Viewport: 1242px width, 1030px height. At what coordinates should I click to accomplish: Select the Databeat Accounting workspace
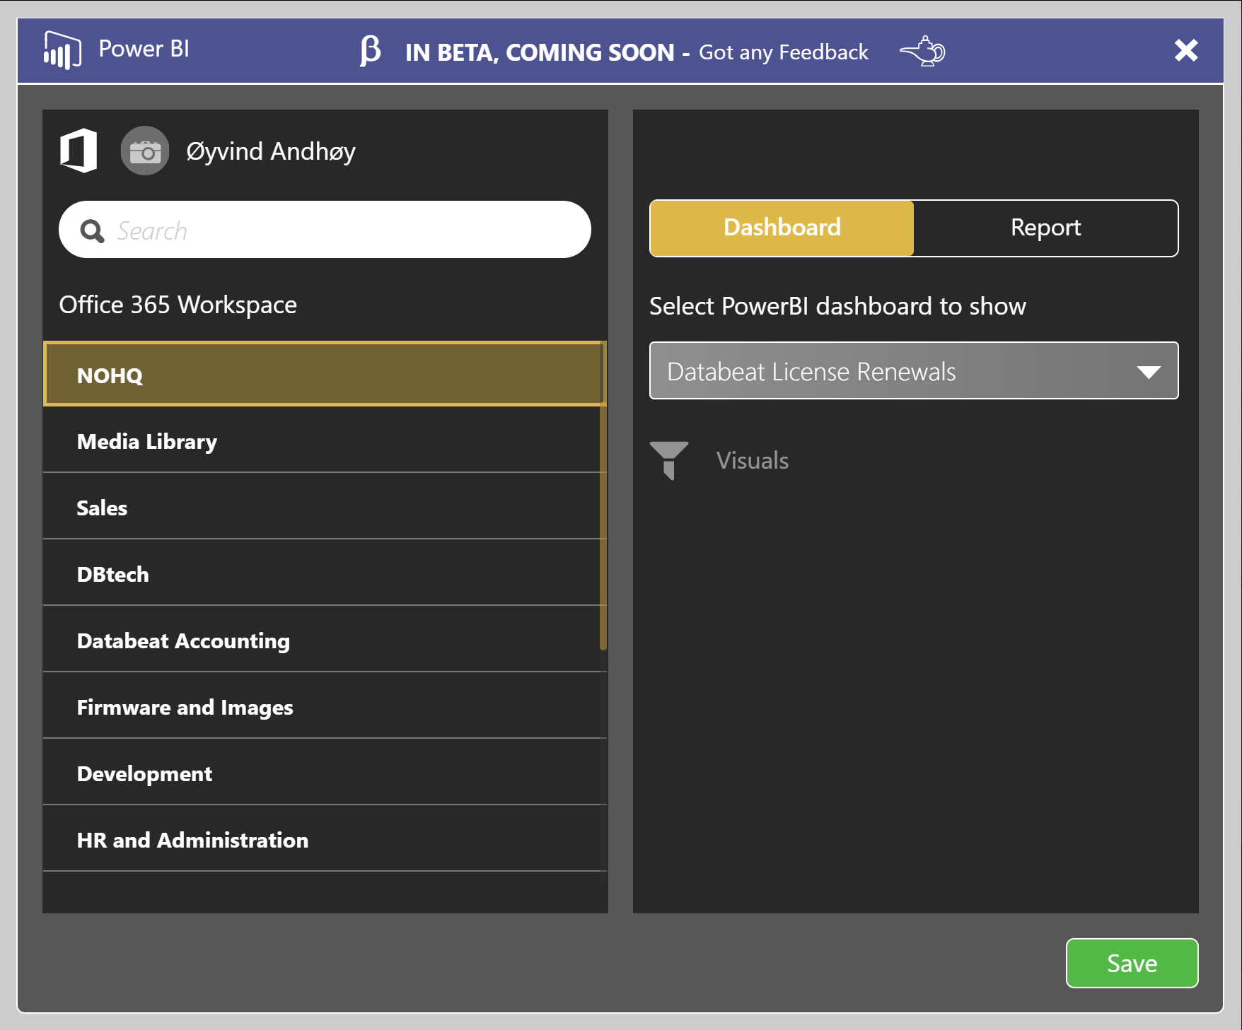[x=325, y=640]
